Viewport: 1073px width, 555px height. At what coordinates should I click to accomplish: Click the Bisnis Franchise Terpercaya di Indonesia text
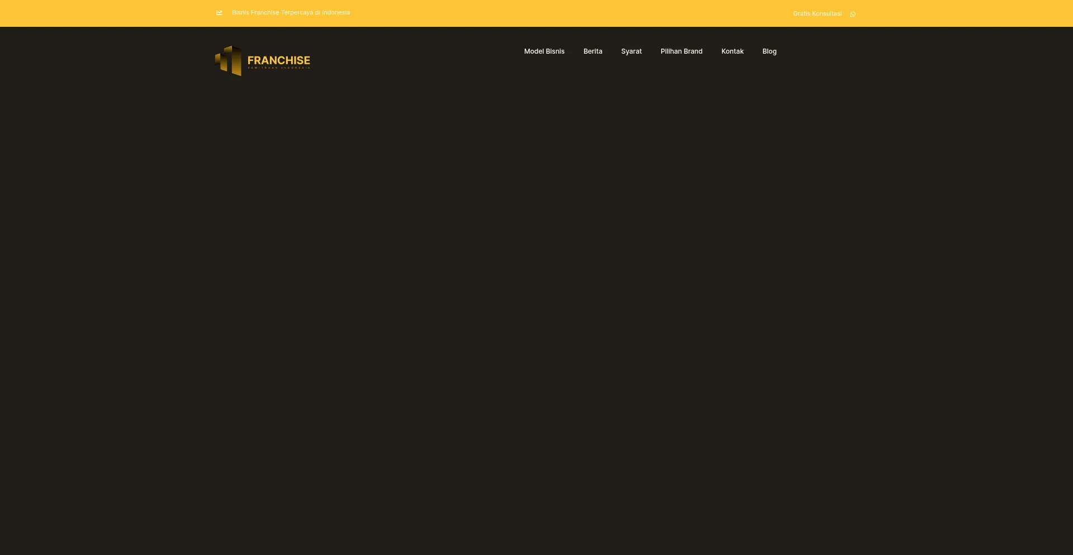pyautogui.click(x=291, y=12)
